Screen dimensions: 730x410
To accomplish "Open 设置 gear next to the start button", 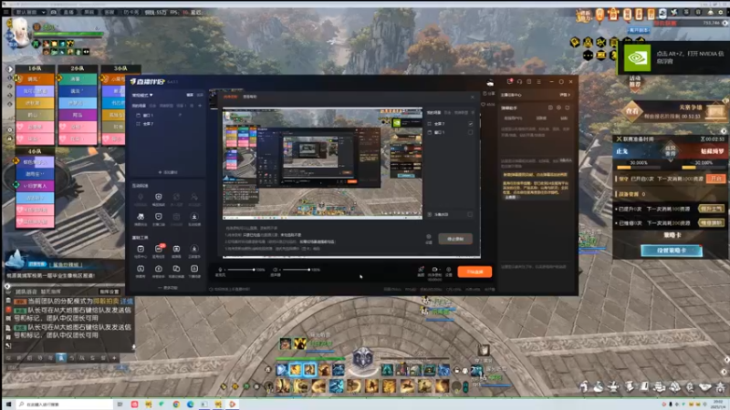I will pos(449,271).
